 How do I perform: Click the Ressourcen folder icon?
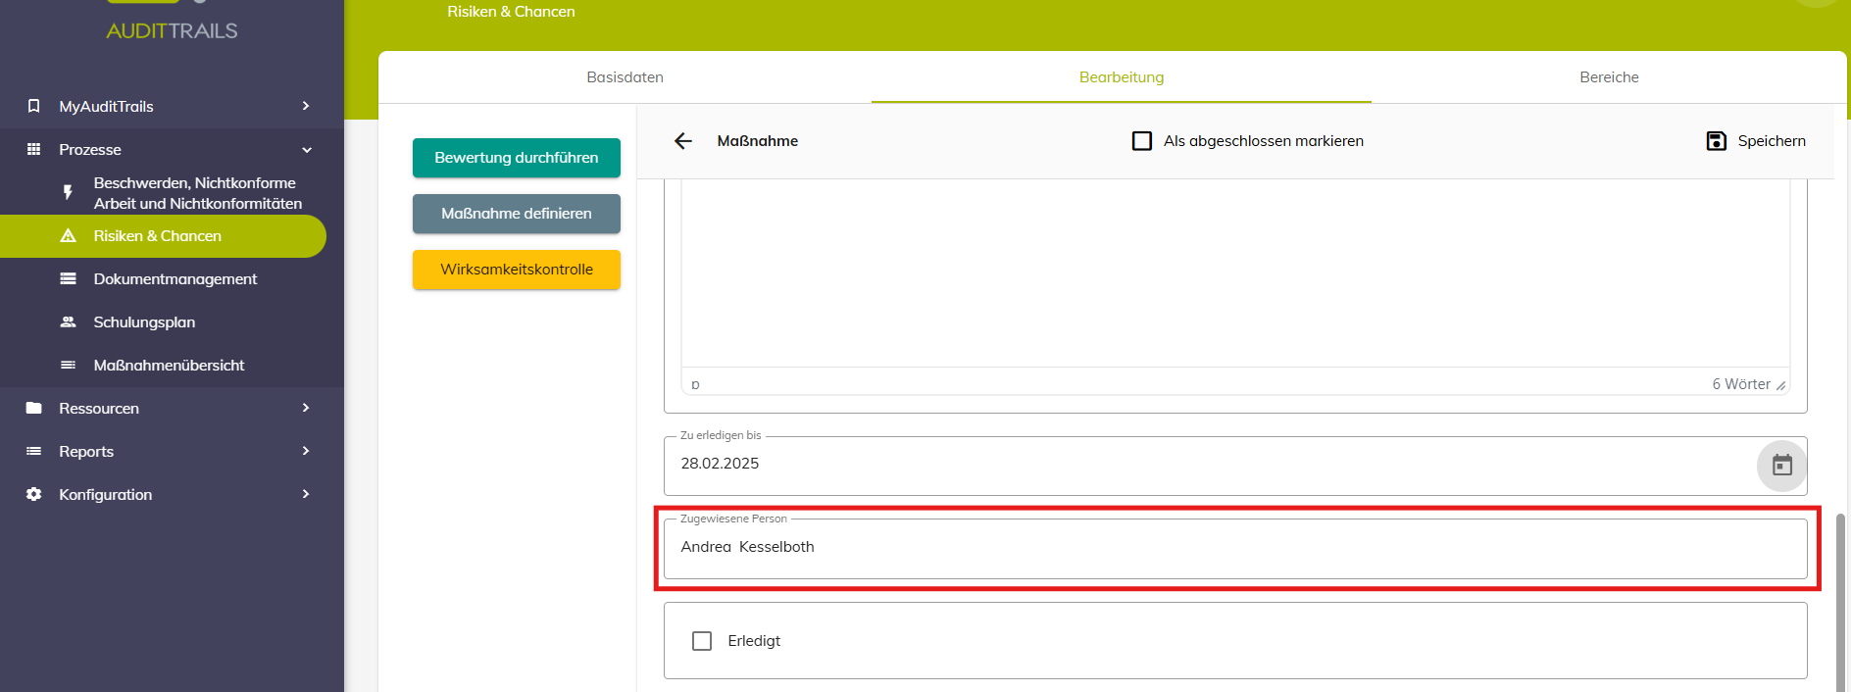point(34,408)
